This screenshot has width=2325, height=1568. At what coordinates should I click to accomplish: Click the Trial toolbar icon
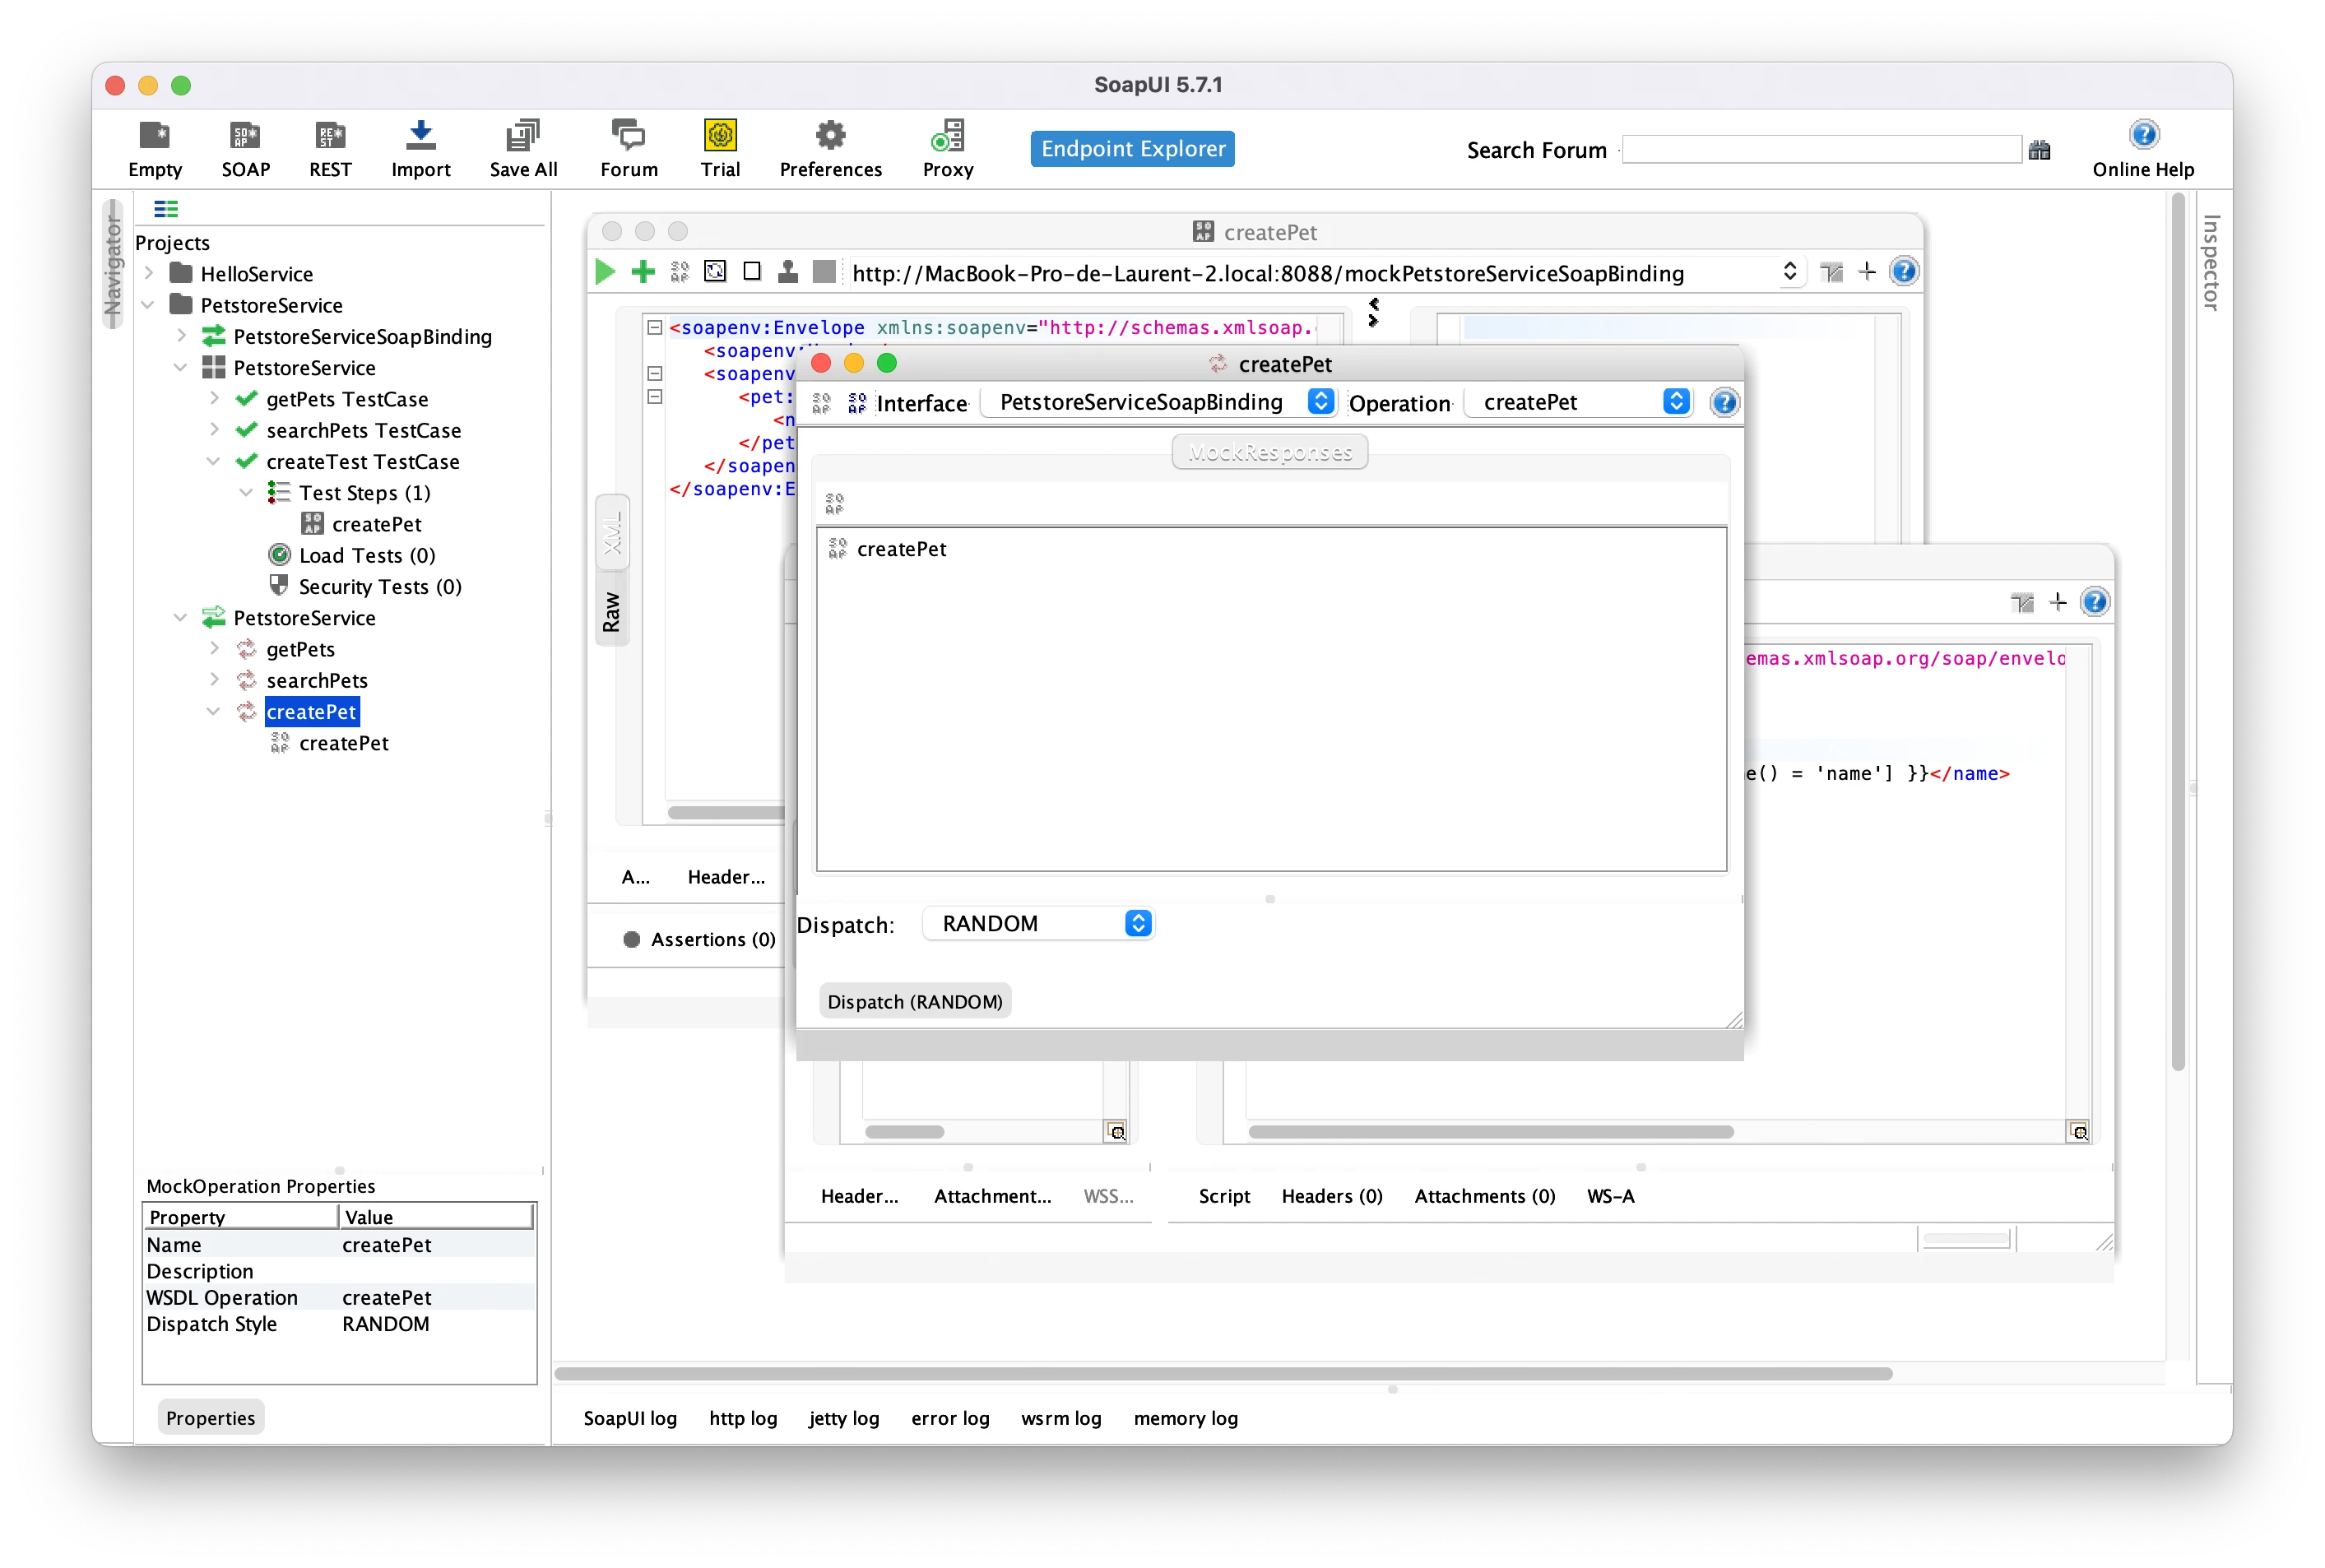coord(720,135)
